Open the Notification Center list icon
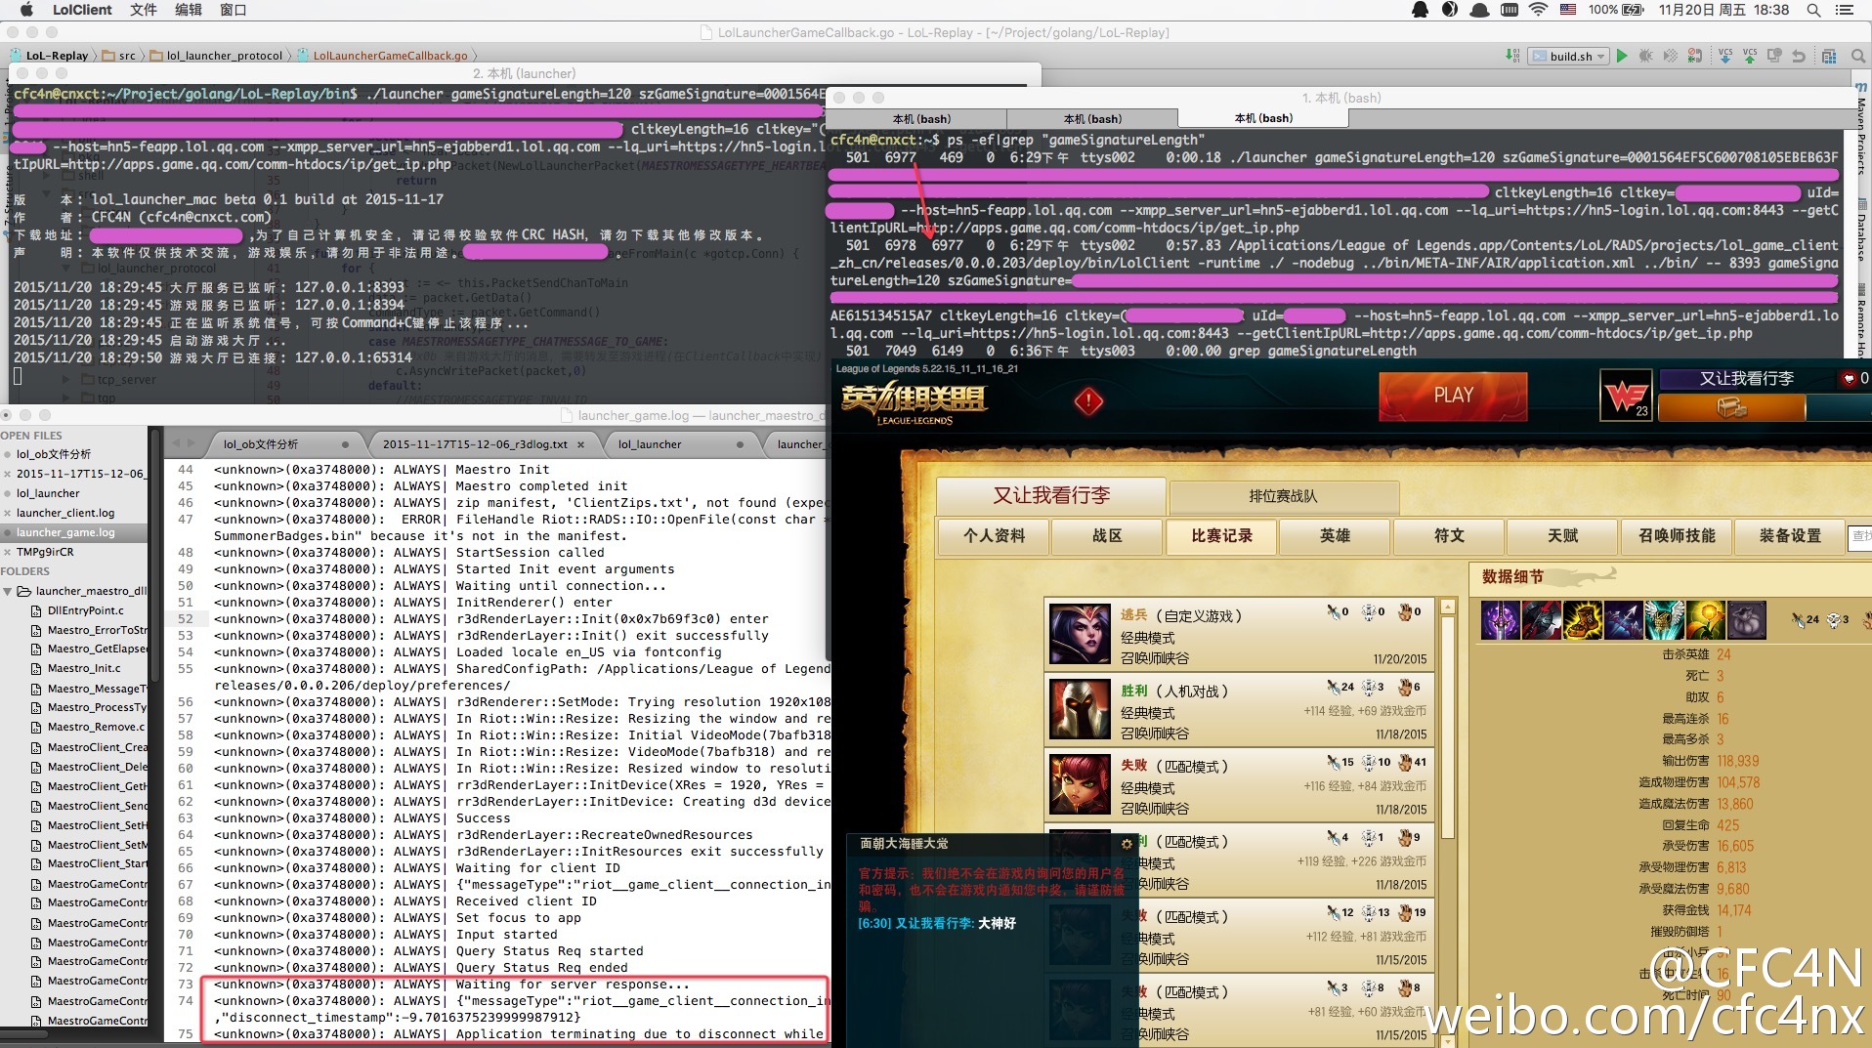1872x1048 pixels. click(1845, 10)
